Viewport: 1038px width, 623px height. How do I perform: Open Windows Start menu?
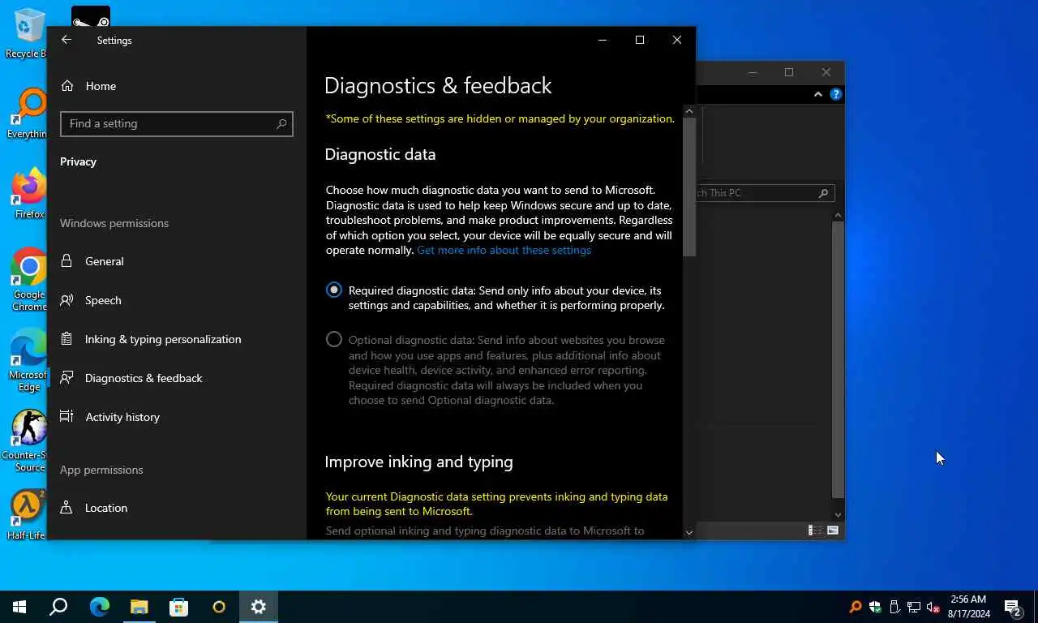(19, 607)
